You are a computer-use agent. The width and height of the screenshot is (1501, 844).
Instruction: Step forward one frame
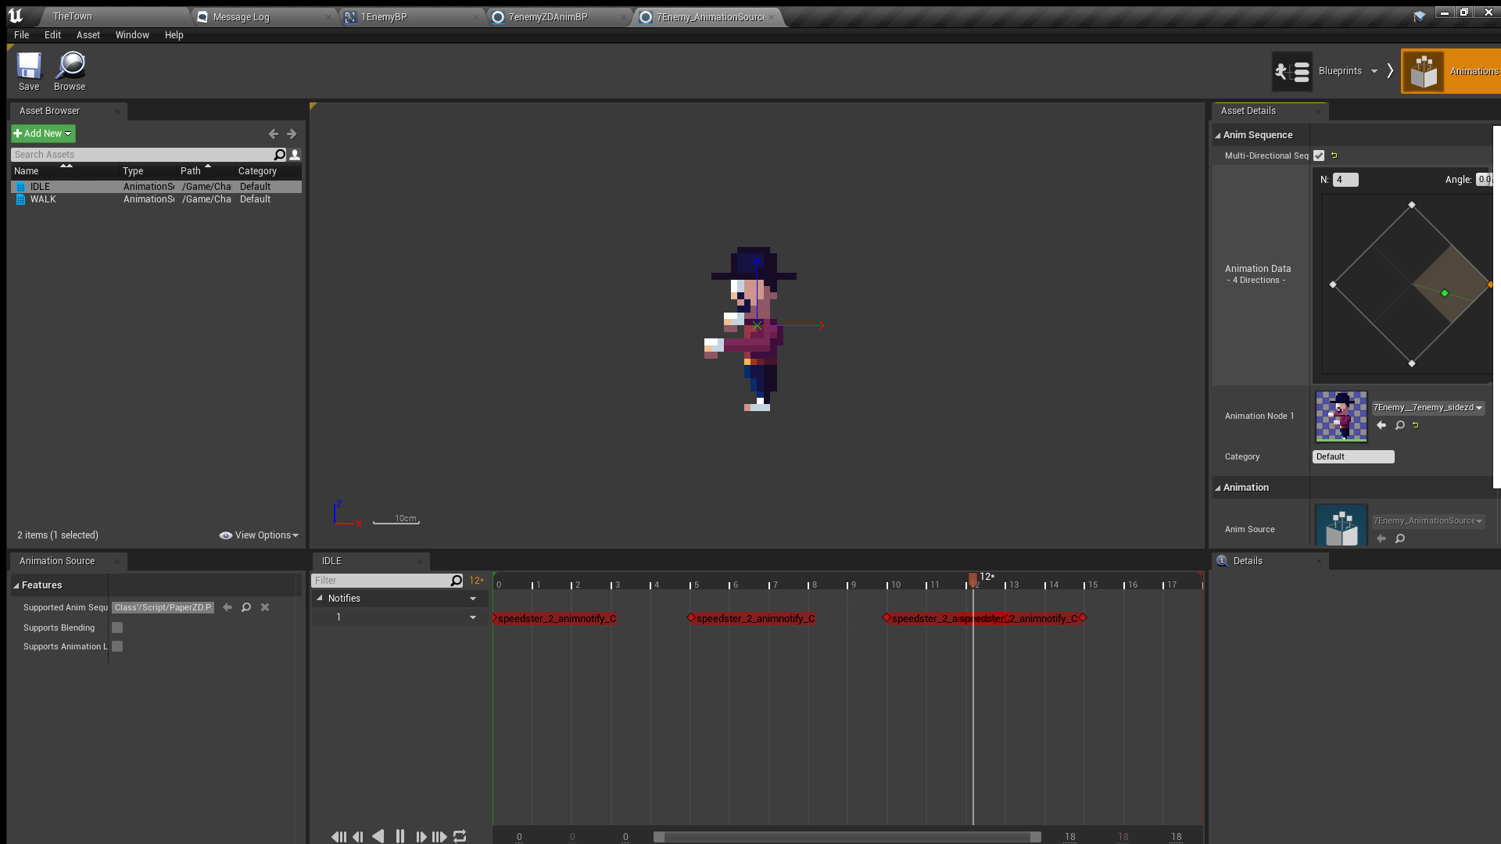tap(421, 836)
